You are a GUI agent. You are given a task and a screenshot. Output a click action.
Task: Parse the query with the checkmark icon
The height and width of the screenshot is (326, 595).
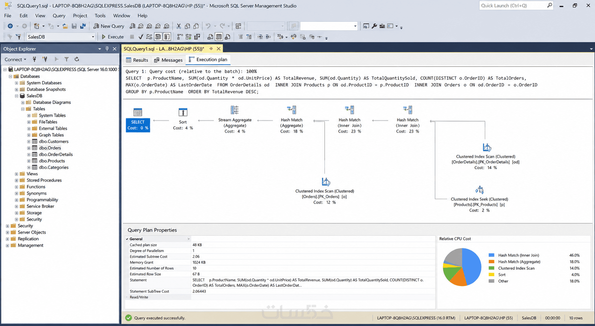141,36
